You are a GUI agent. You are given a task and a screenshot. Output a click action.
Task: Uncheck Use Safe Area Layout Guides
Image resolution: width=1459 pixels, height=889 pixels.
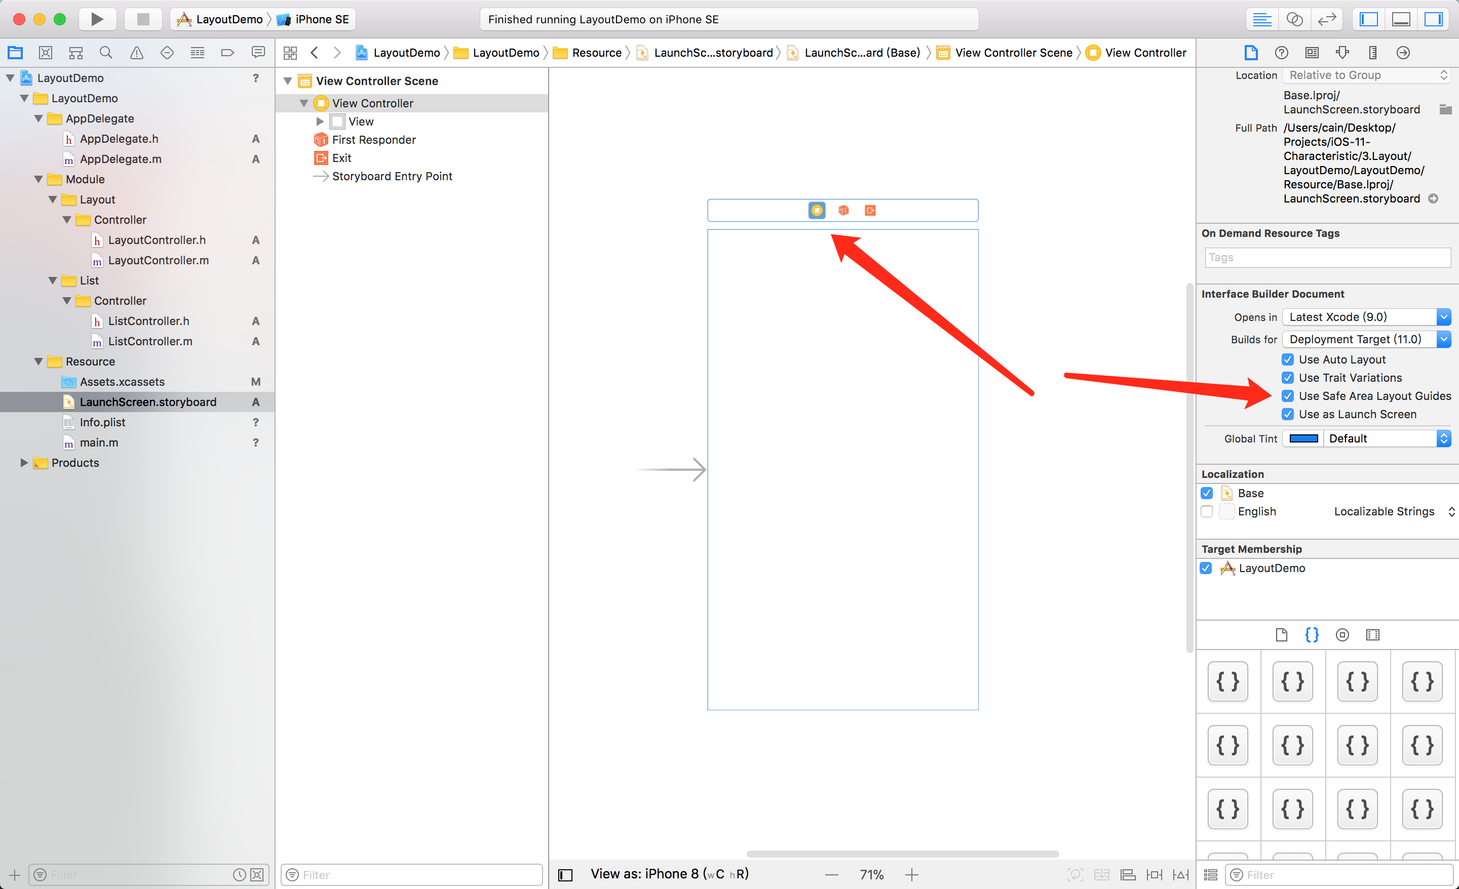[1288, 396]
